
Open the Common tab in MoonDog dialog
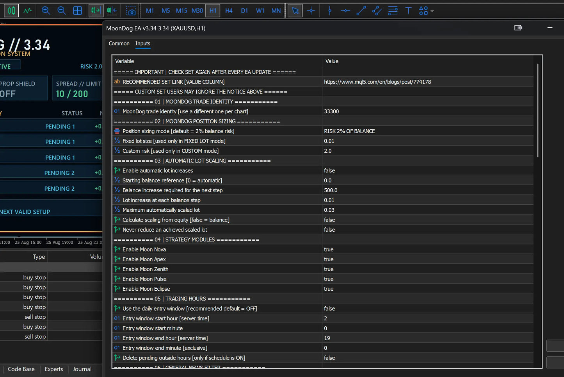click(x=119, y=43)
